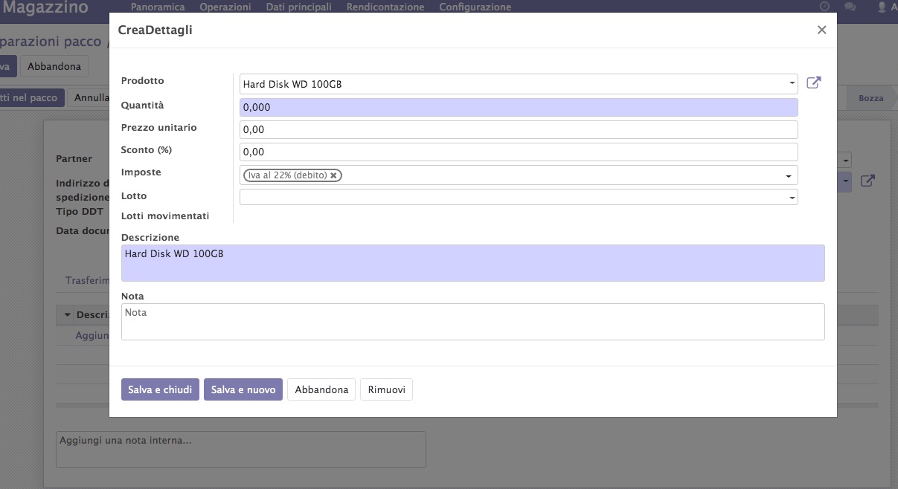Click into the Descrizione text area
The width and height of the screenshot is (898, 489).
pyautogui.click(x=472, y=263)
